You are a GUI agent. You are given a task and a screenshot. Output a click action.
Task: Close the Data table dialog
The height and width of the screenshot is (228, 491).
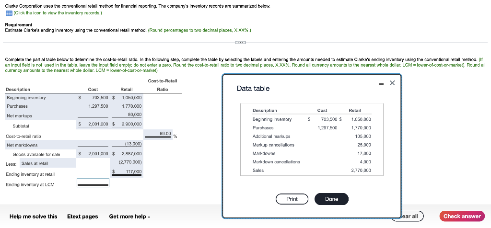pos(392,83)
